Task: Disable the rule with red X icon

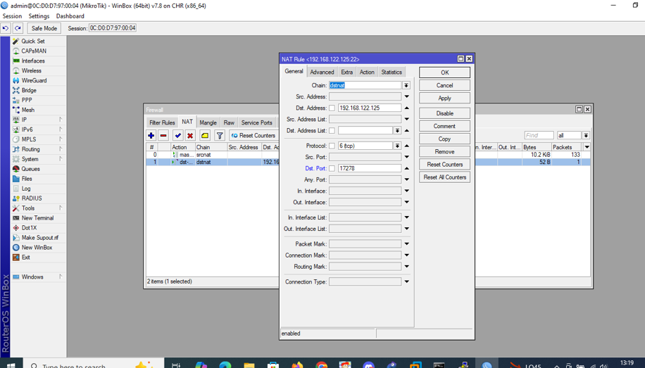Action: pos(190,135)
